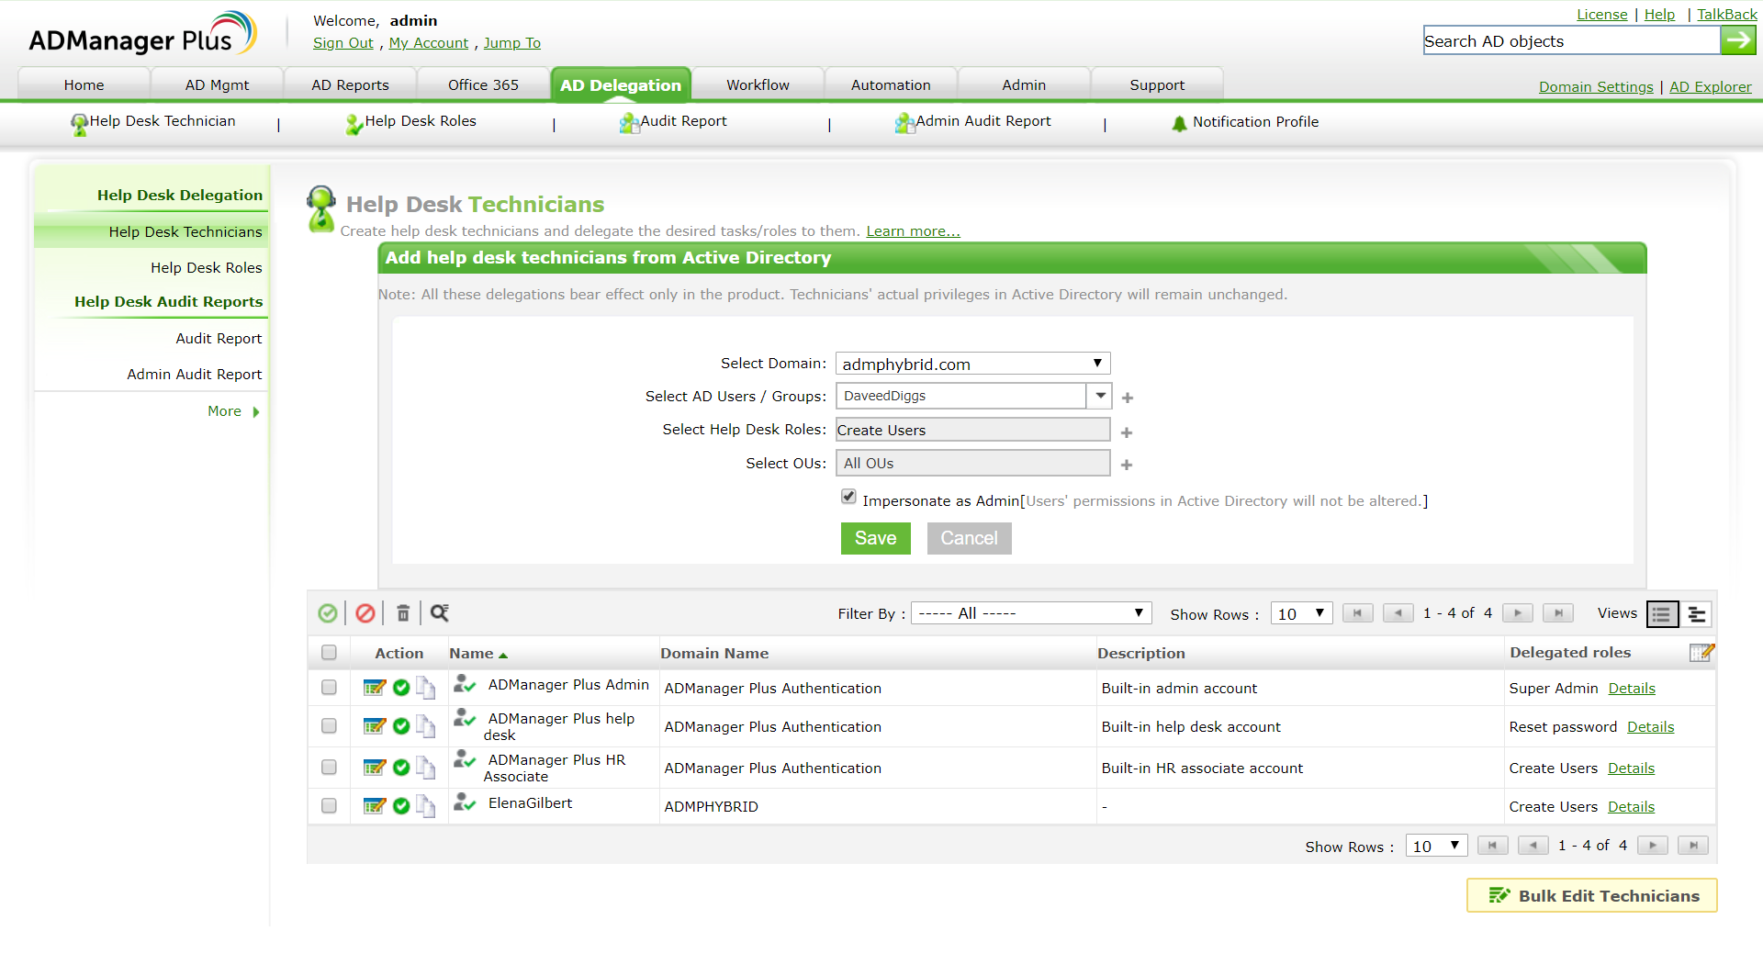Click the trash delete icon in toolbar

pos(403,613)
